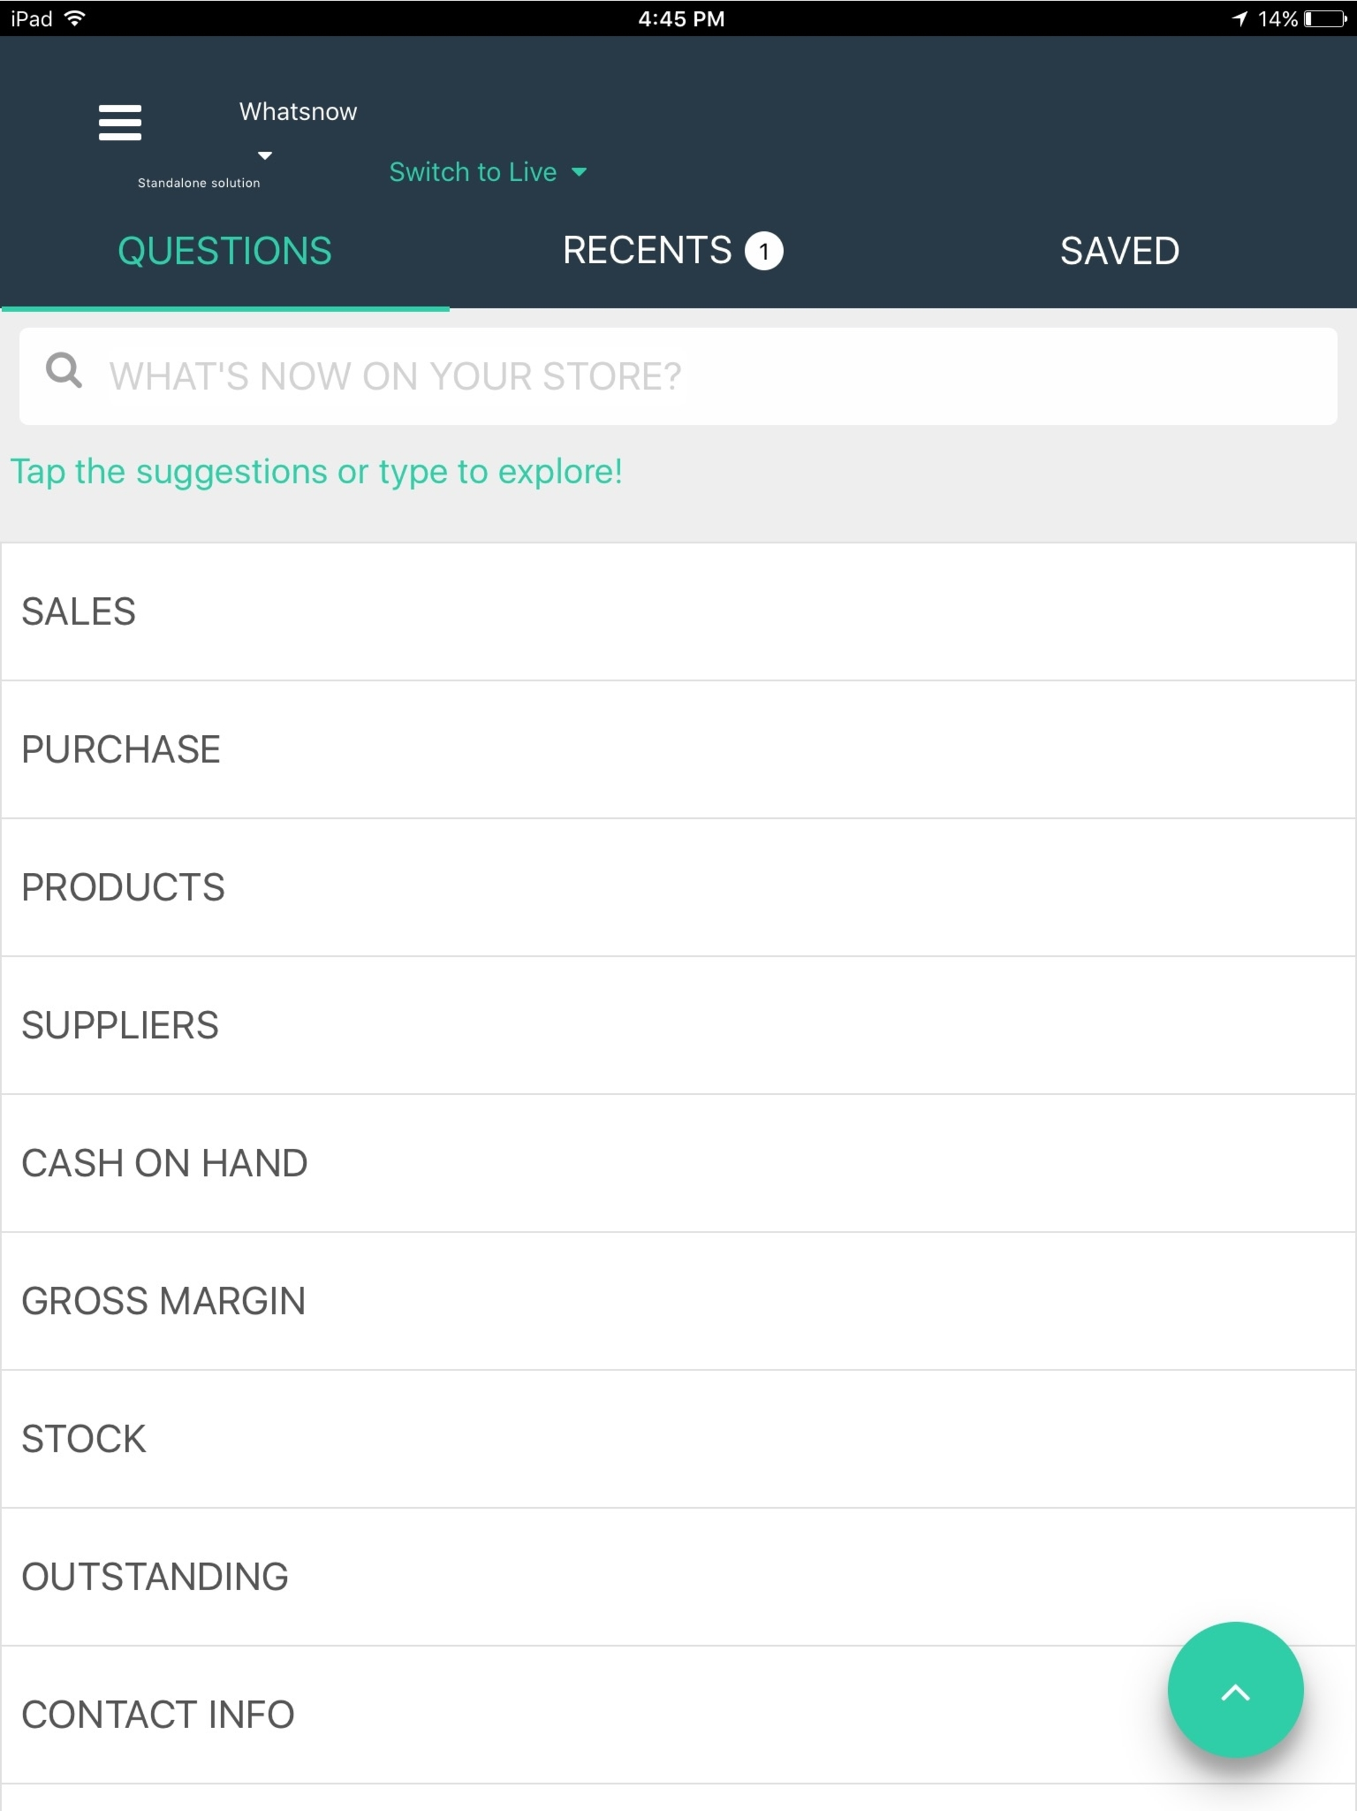
Task: Open the hamburger menu
Action: (x=119, y=122)
